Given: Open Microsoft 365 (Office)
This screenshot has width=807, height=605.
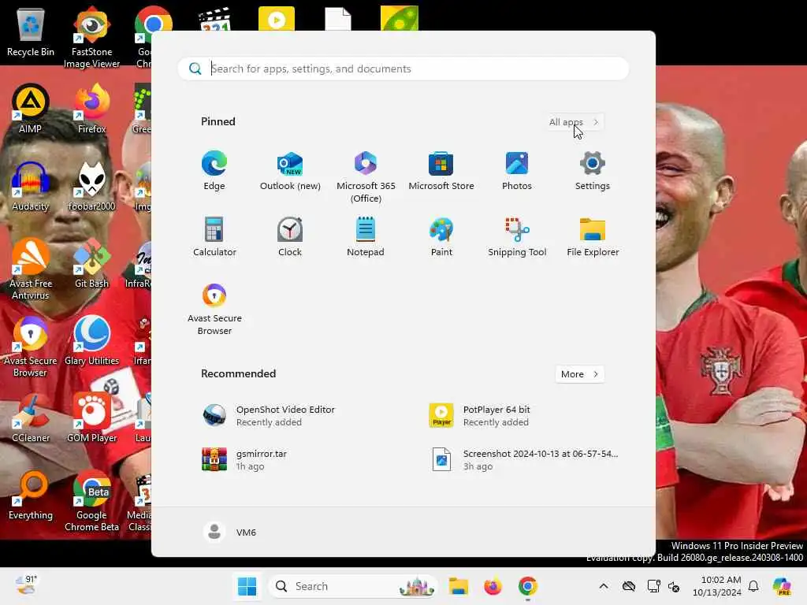Looking at the screenshot, I should [x=366, y=177].
